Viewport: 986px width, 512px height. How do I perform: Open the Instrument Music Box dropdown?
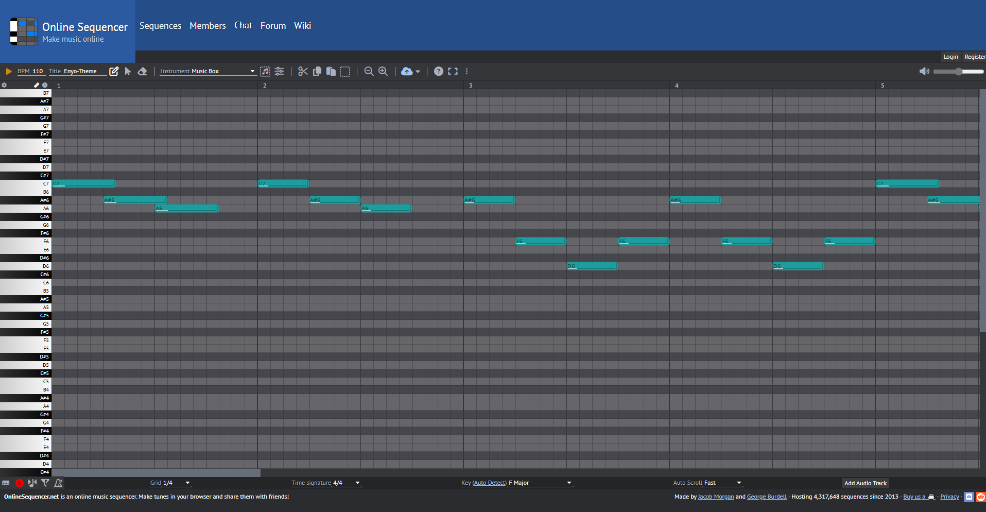coord(207,71)
